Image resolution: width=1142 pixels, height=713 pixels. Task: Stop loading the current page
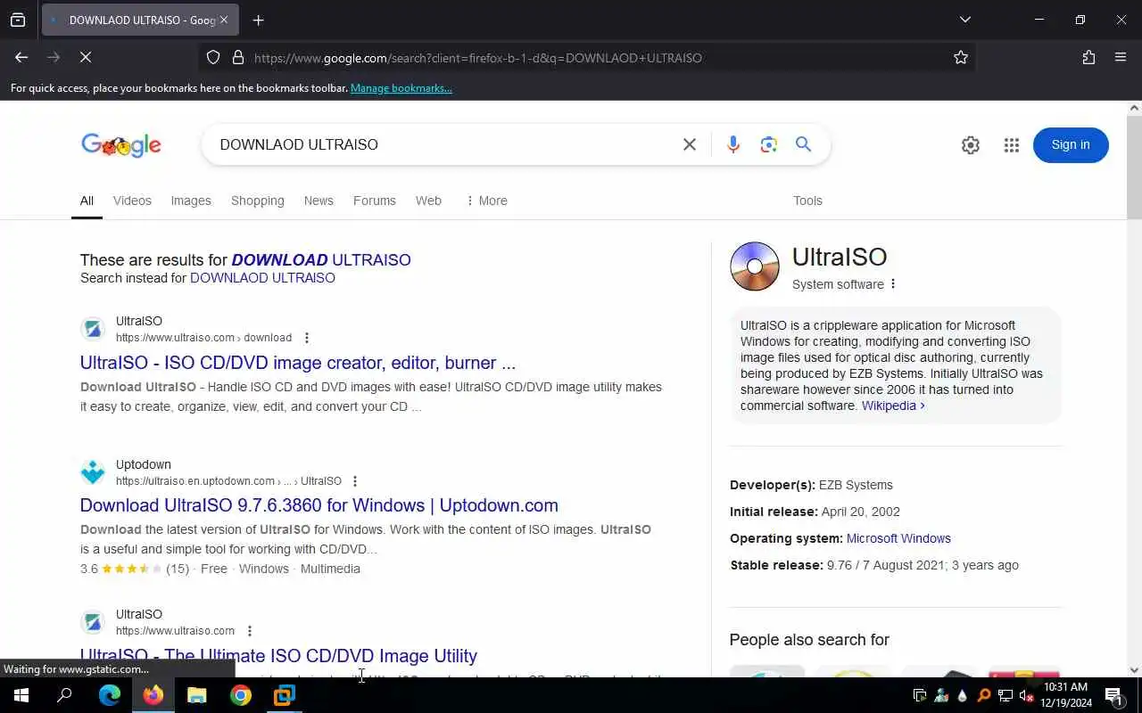pyautogui.click(x=86, y=57)
